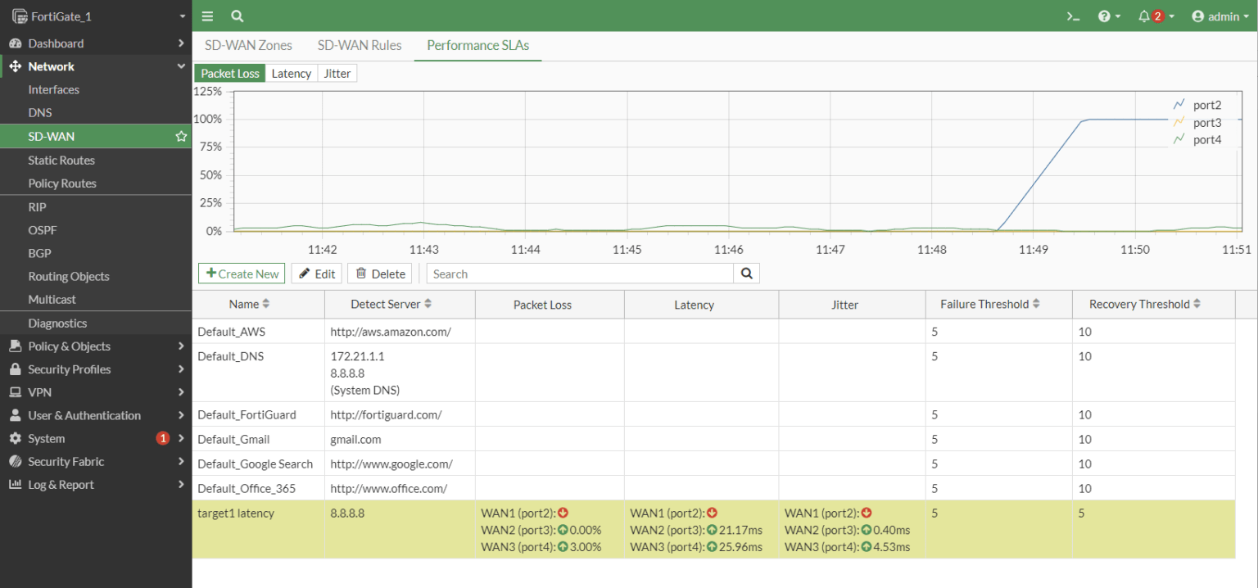Collapse the Network sidebar section
Viewport: 1258px width, 588px height.
181,66
